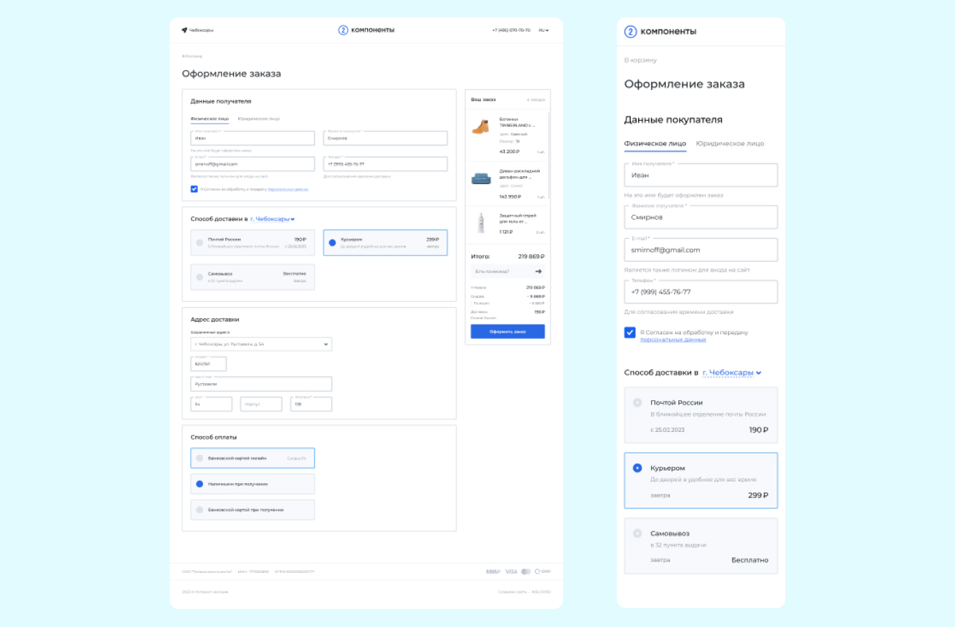The width and height of the screenshot is (955, 627).
Task: Choose Банковской картой при получении payment
Action: 253,510
